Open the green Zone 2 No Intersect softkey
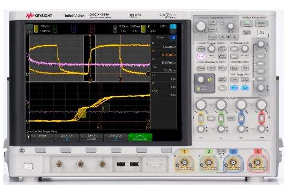The height and width of the screenshot is (193, 290). pos(140,137)
